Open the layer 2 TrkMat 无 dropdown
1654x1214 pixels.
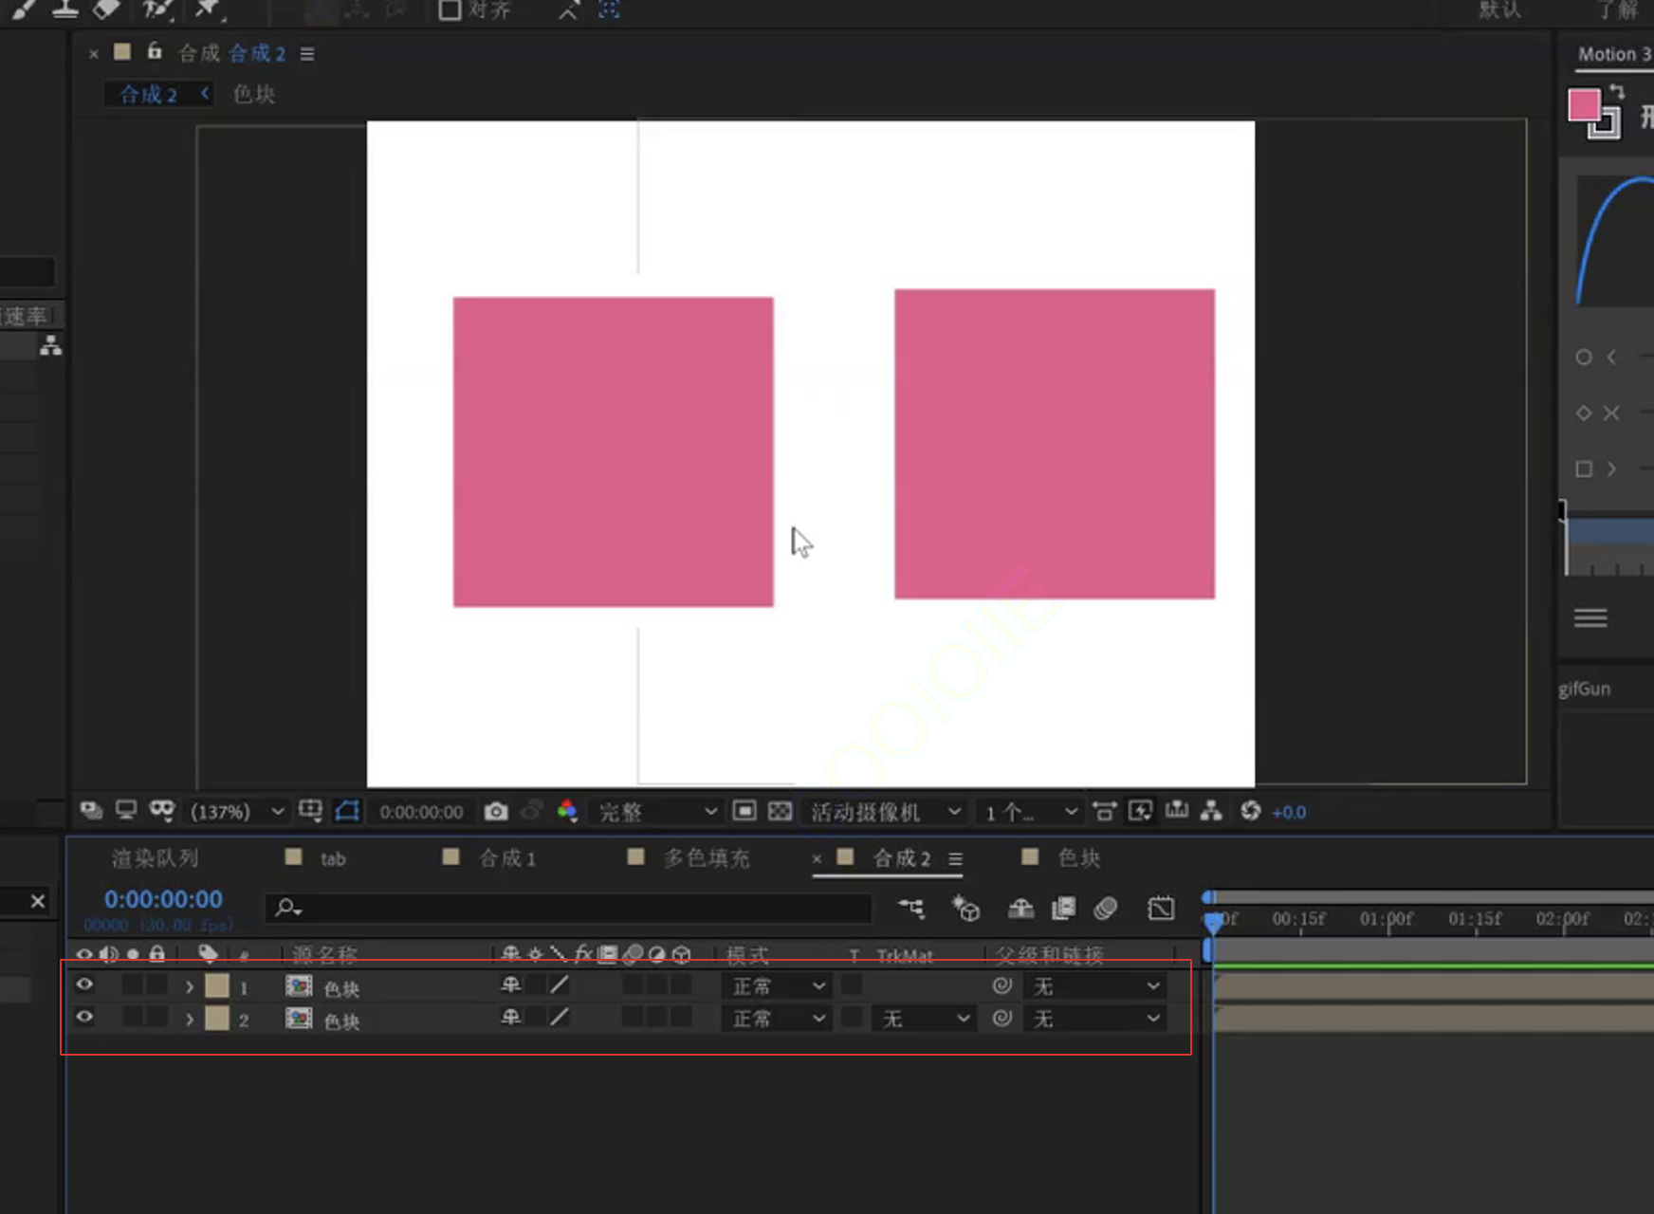click(925, 1019)
